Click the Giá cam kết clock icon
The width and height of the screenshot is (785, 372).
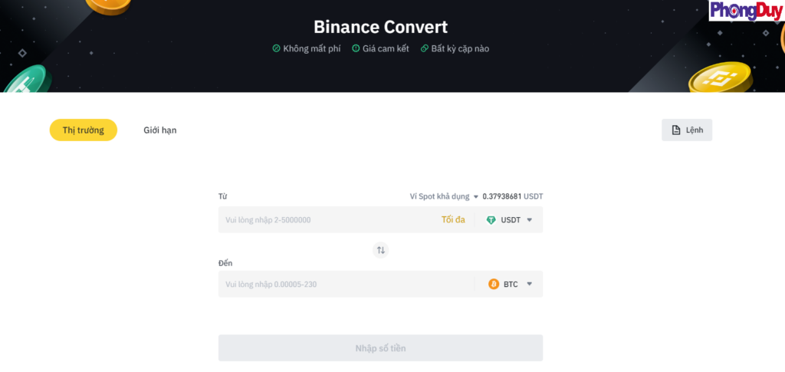[356, 48]
